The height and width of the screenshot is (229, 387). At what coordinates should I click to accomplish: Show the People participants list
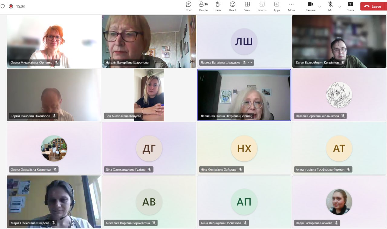click(203, 6)
